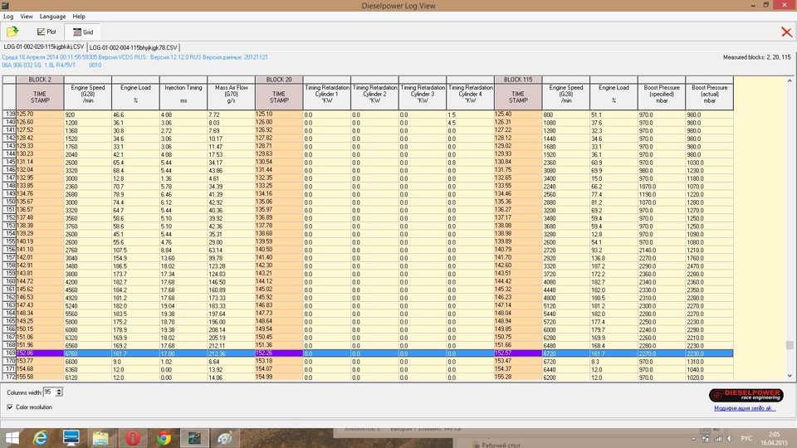Image resolution: width=797 pixels, height=448 pixels.
Task: Open Opera browser from the taskbar
Action: pyautogui.click(x=133, y=437)
